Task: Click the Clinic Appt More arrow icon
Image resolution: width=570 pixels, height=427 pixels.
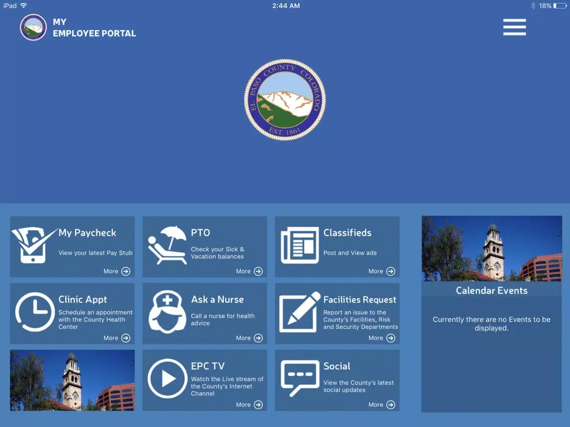Action: click(126, 338)
